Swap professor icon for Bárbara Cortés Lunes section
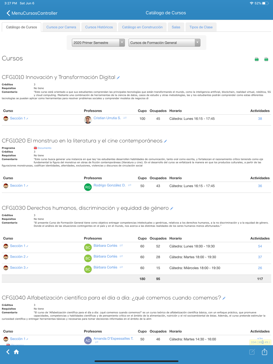This screenshot has height=364, width=273. (121, 246)
